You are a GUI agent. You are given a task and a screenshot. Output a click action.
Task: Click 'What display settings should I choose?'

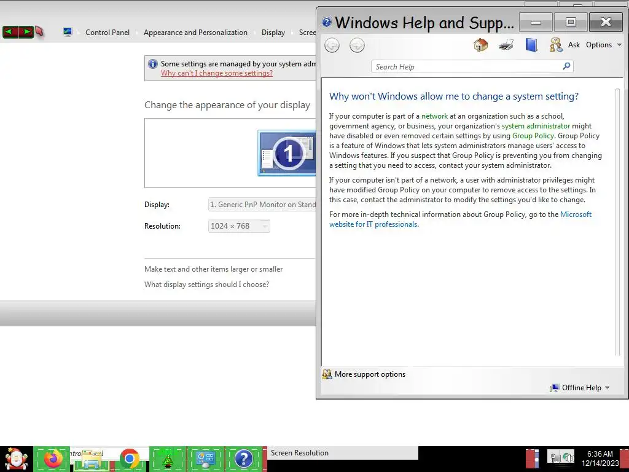206,284
